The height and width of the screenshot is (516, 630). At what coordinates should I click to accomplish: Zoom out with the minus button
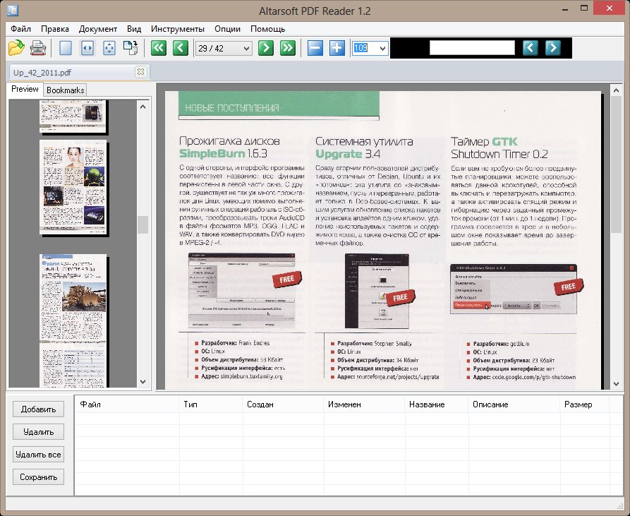pyautogui.click(x=315, y=48)
